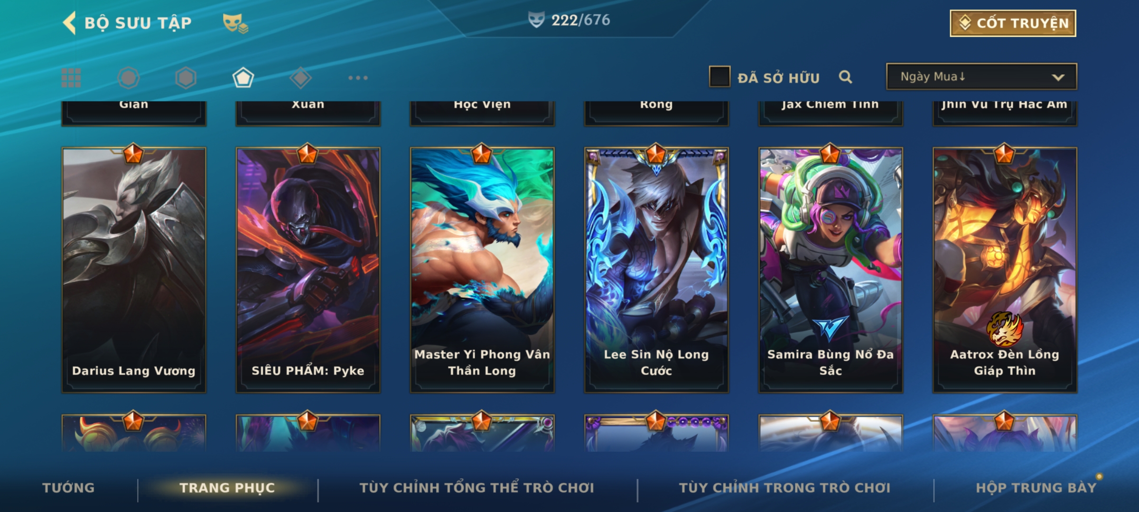Tick the Đã Sở Hữu checkbox
This screenshot has height=512, width=1139.
point(719,76)
